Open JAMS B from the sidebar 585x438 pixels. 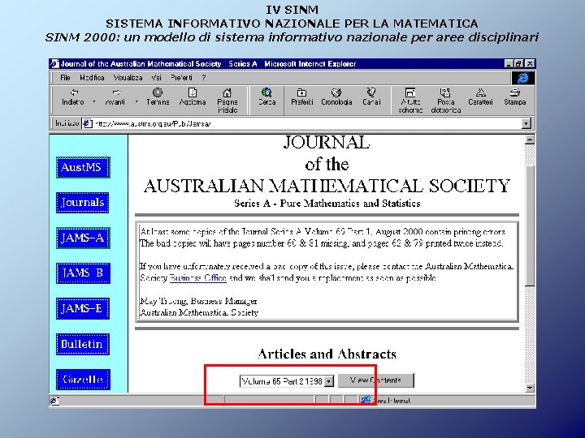tap(83, 273)
